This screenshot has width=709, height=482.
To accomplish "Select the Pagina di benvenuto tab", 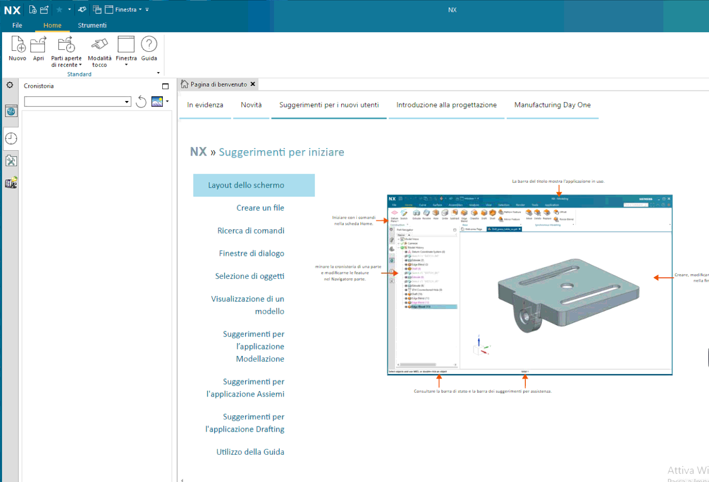I will (218, 84).
